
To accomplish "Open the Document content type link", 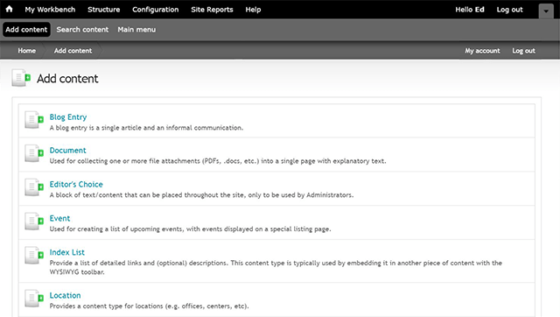I will 68,151.
